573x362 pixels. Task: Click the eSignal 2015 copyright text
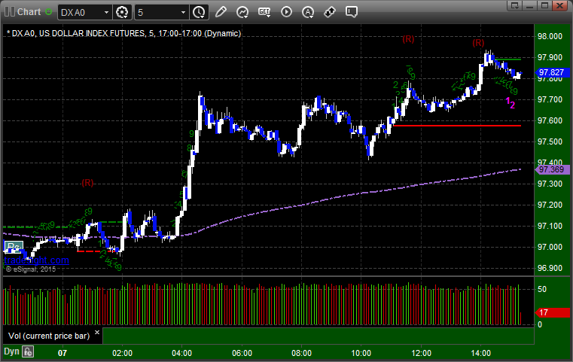pyautogui.click(x=31, y=269)
